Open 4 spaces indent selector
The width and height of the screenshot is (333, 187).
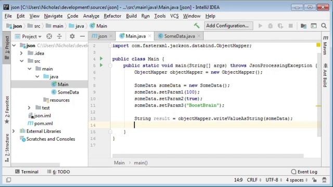(x=297, y=180)
